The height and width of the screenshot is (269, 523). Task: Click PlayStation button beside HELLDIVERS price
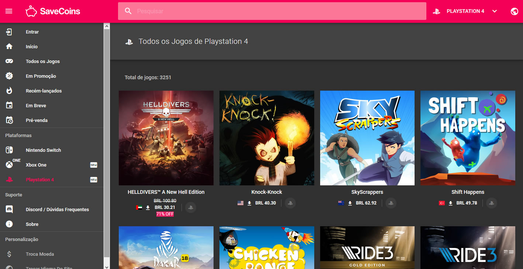point(190,207)
